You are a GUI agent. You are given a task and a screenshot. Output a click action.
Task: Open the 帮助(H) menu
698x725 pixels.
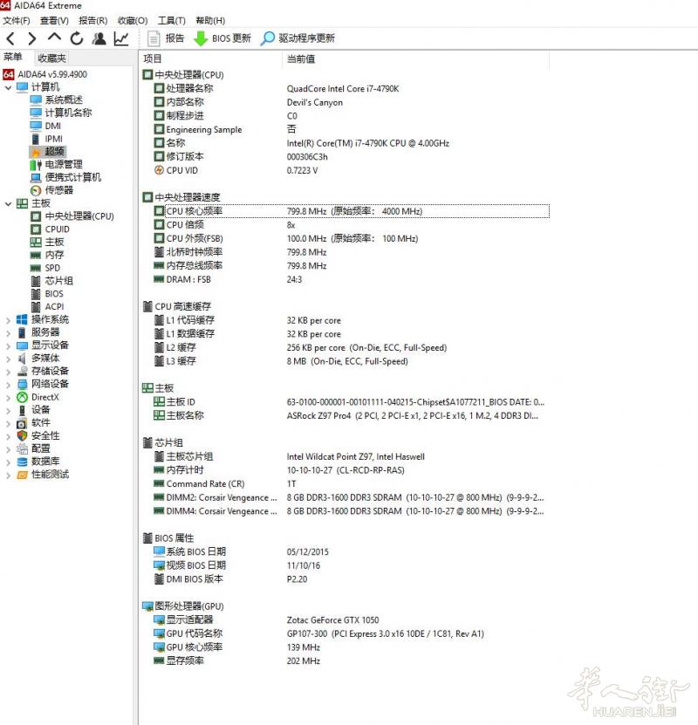click(x=210, y=20)
